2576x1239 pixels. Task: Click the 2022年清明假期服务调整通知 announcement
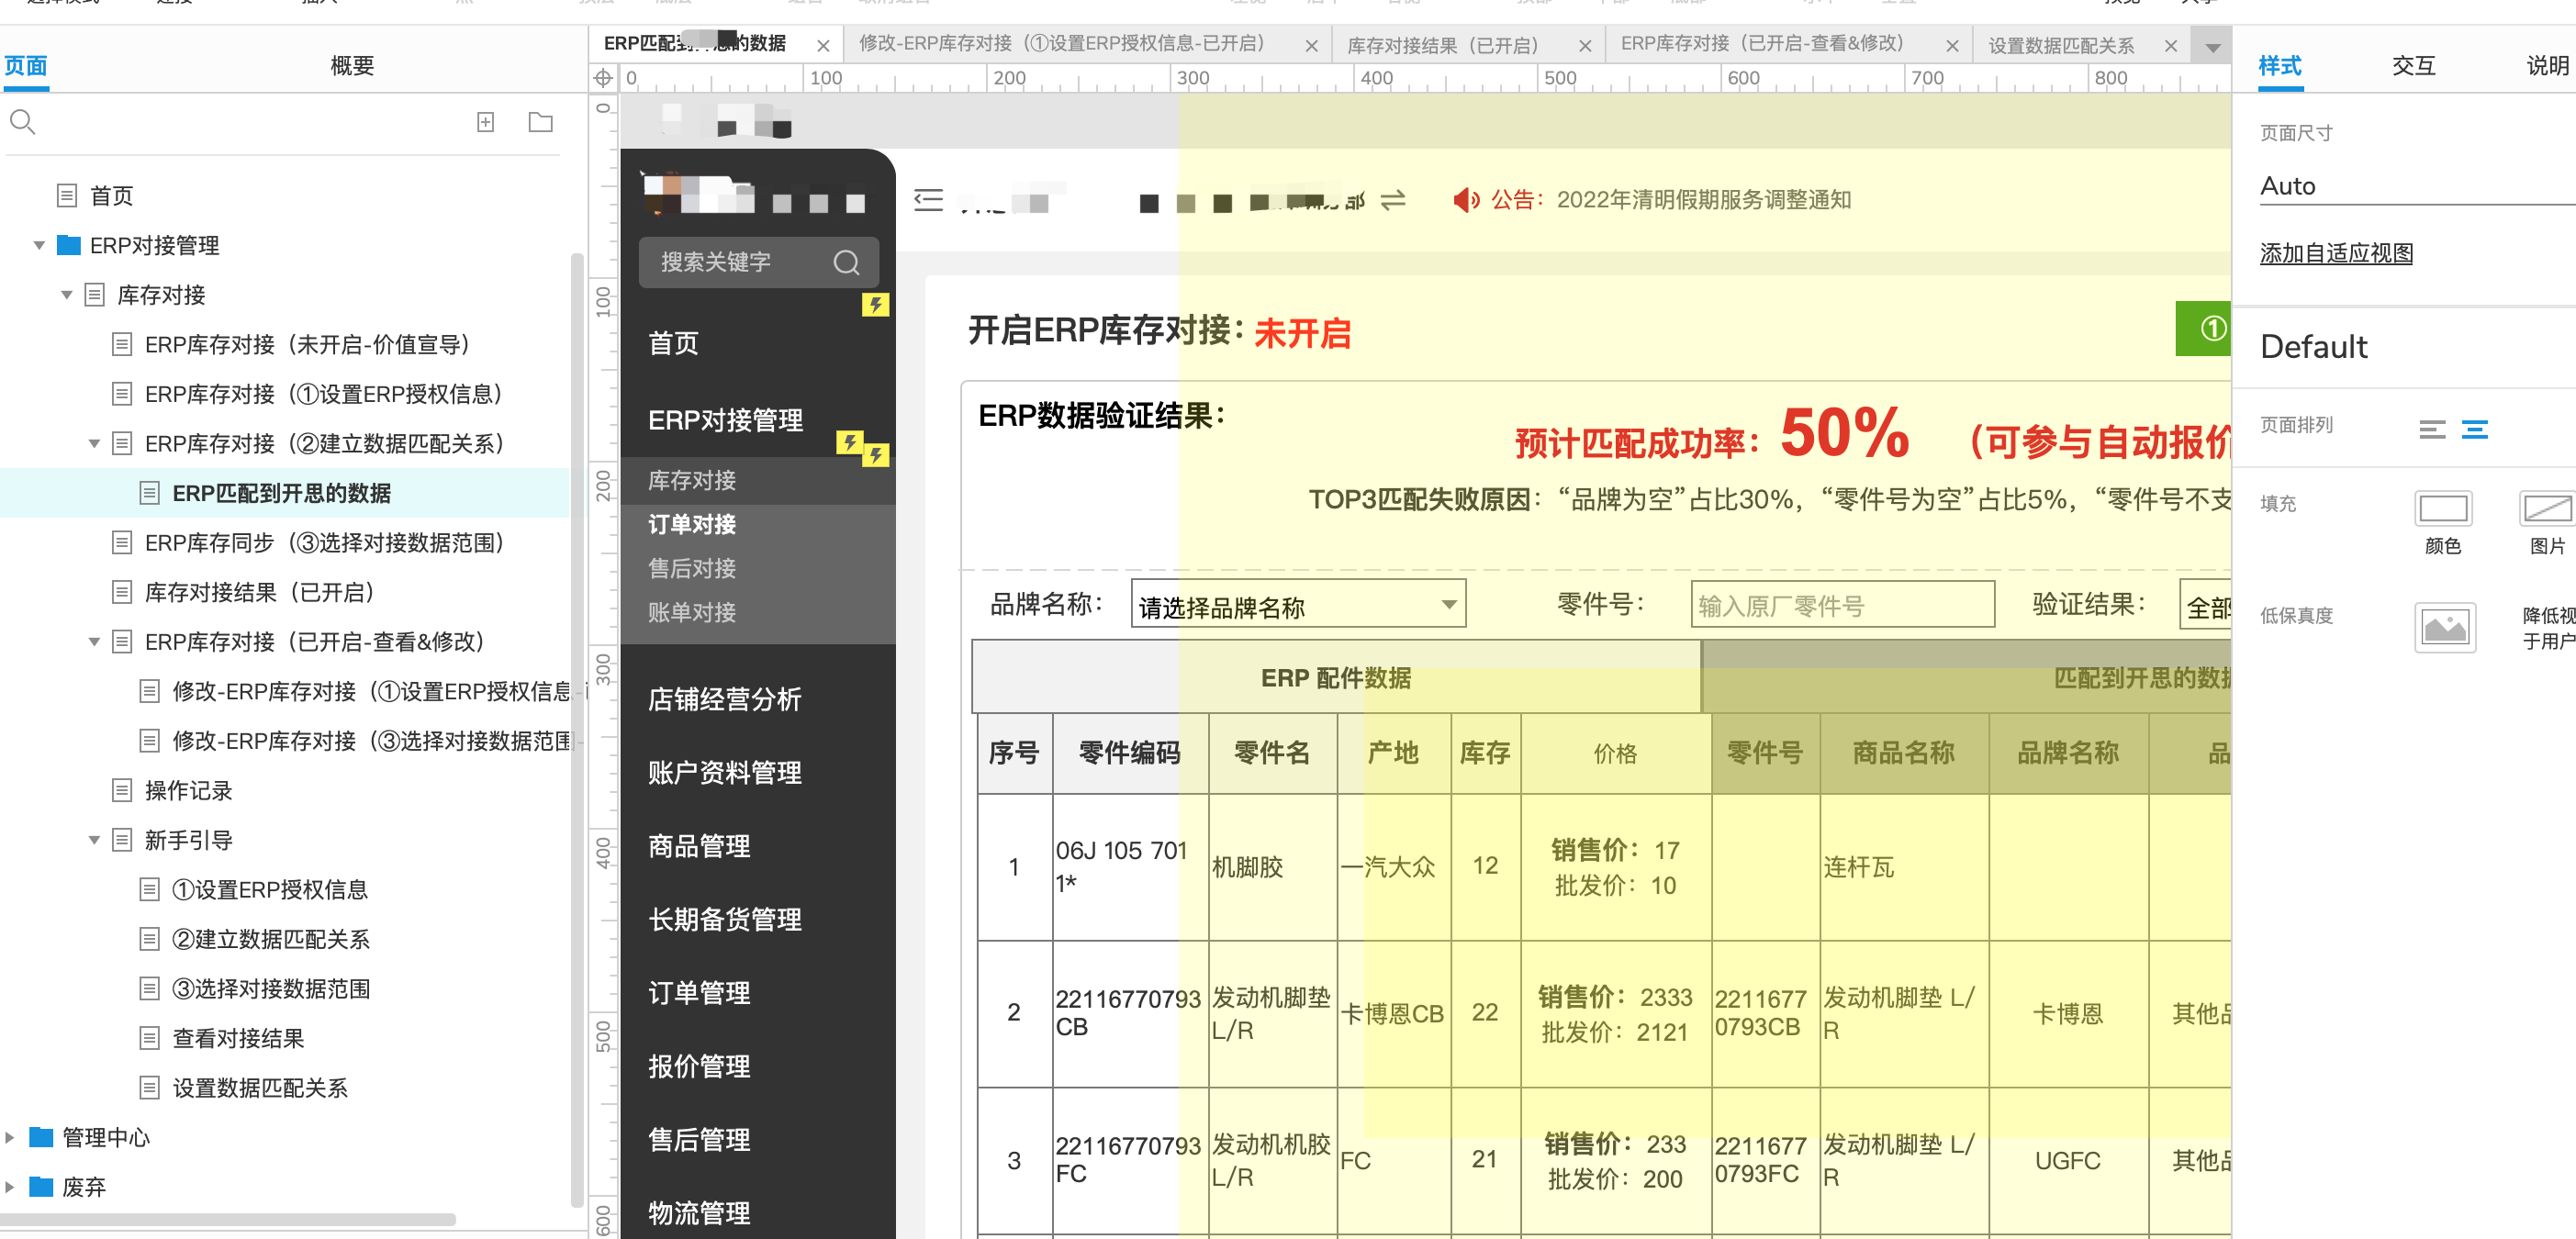pyautogui.click(x=1703, y=200)
